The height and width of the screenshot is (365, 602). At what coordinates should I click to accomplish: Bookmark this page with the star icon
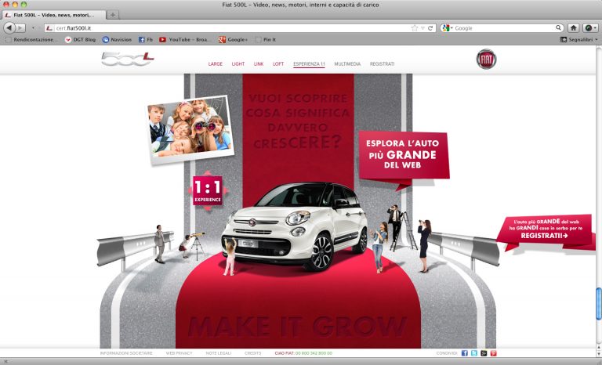coord(414,27)
